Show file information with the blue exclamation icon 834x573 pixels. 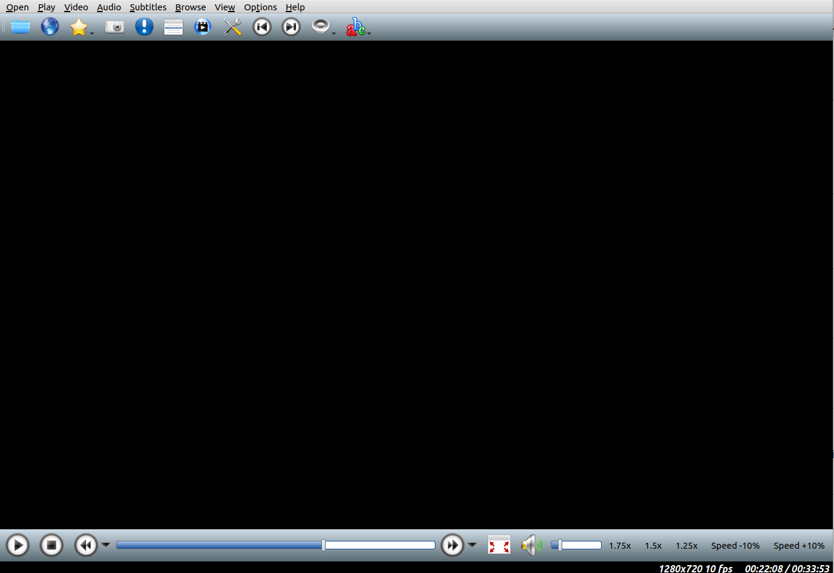tap(144, 27)
